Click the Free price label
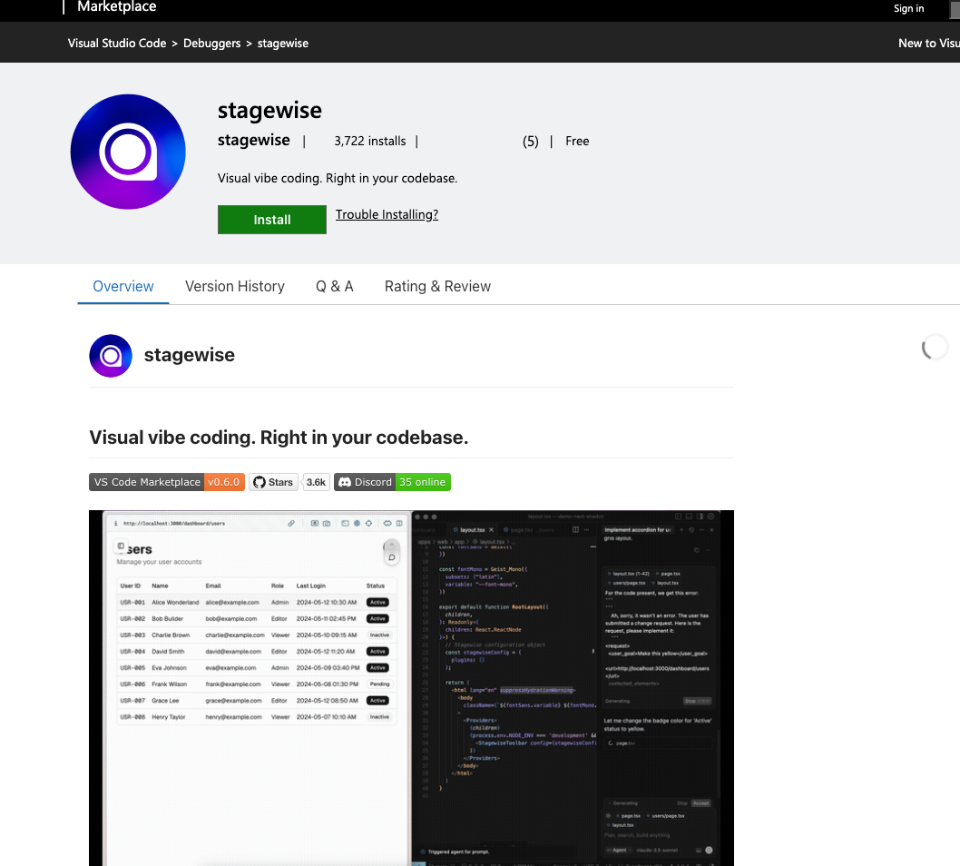Image resolution: width=960 pixels, height=866 pixels. point(577,142)
